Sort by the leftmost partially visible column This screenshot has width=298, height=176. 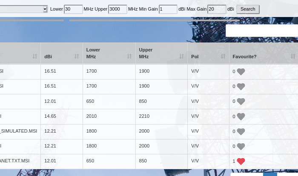coord(34,56)
